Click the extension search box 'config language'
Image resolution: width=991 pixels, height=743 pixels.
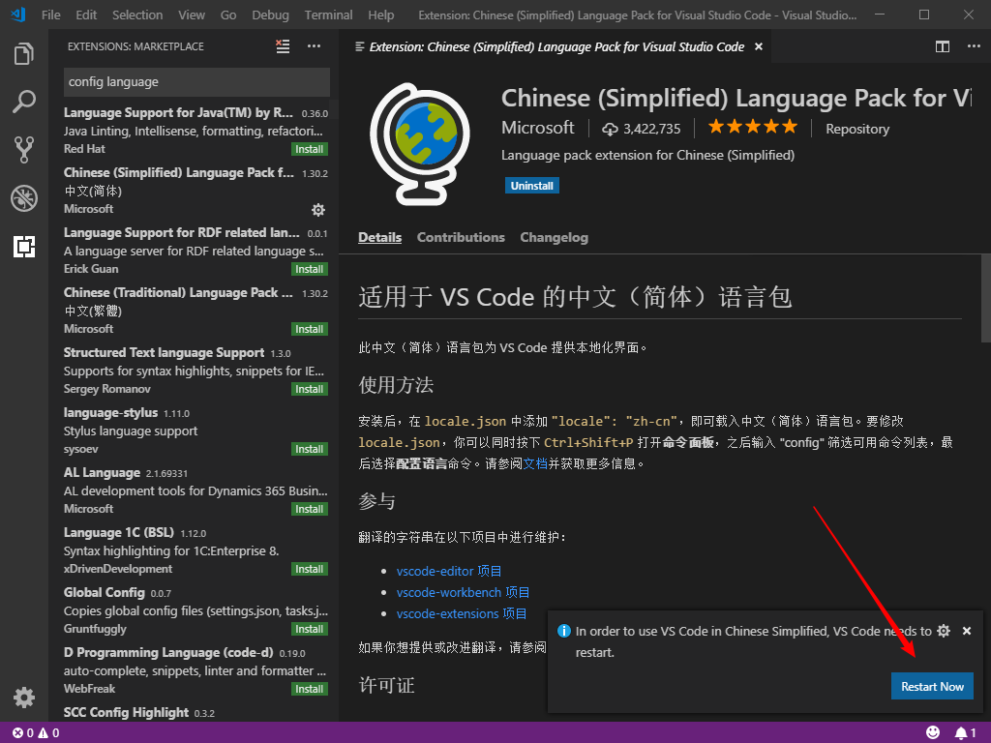coord(196,82)
